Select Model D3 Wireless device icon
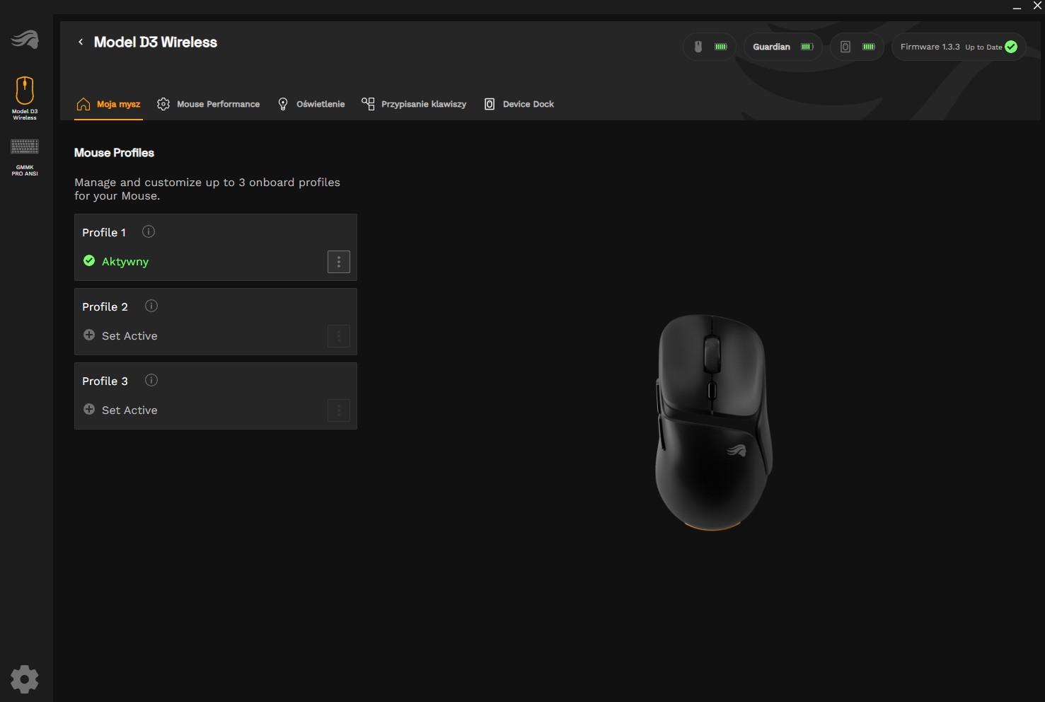This screenshot has height=702, width=1045. click(x=25, y=97)
